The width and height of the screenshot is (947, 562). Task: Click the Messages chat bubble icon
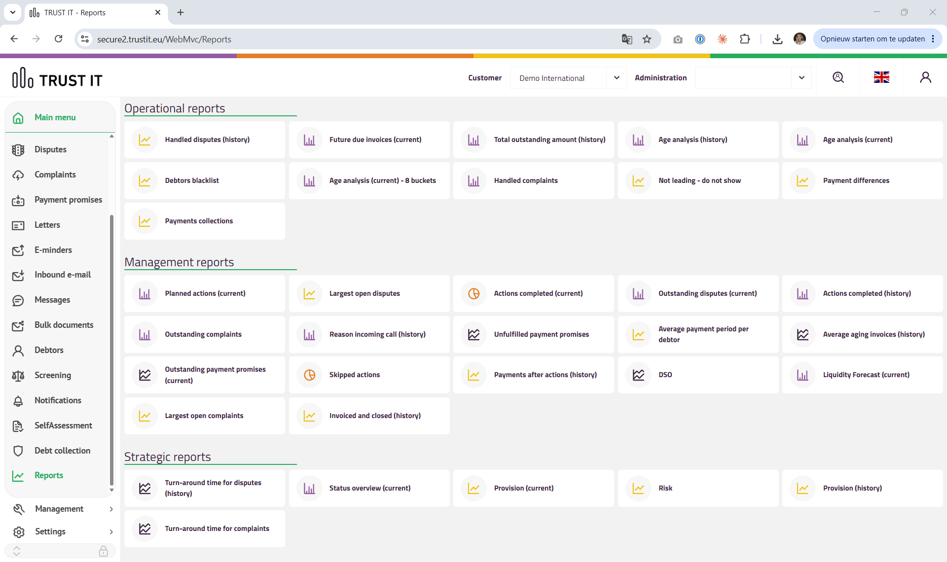click(18, 300)
